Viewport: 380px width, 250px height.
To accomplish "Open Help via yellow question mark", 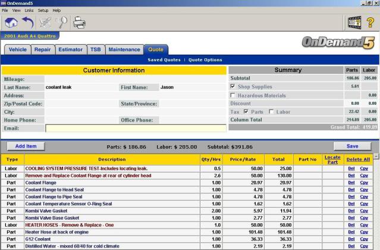I will tap(370, 23).
